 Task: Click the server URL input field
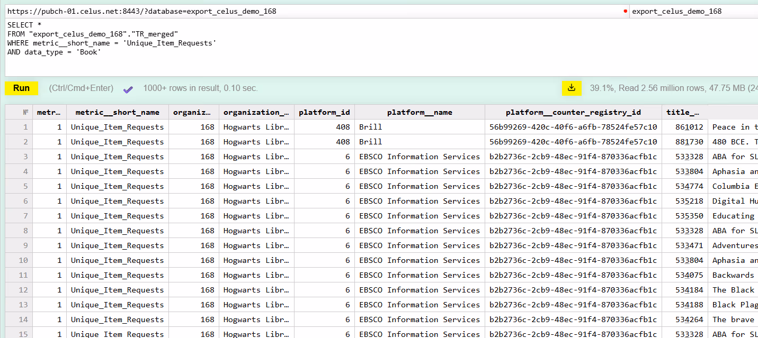click(316, 11)
